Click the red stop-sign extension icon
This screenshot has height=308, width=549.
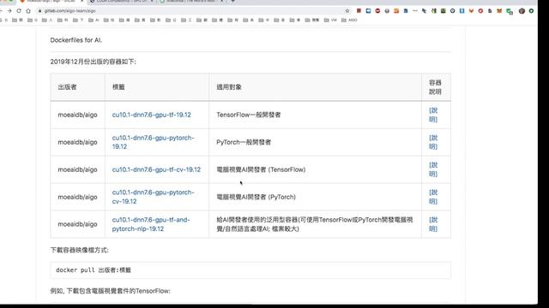377,11
